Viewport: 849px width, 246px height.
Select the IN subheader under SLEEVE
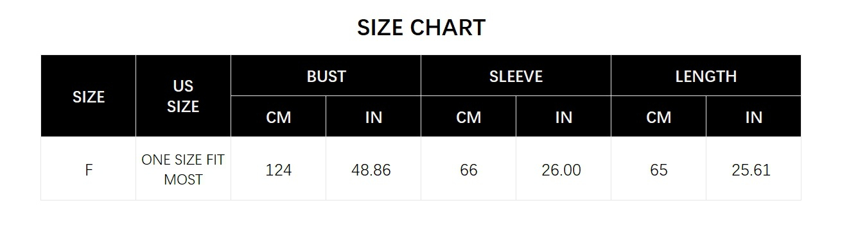(564, 117)
